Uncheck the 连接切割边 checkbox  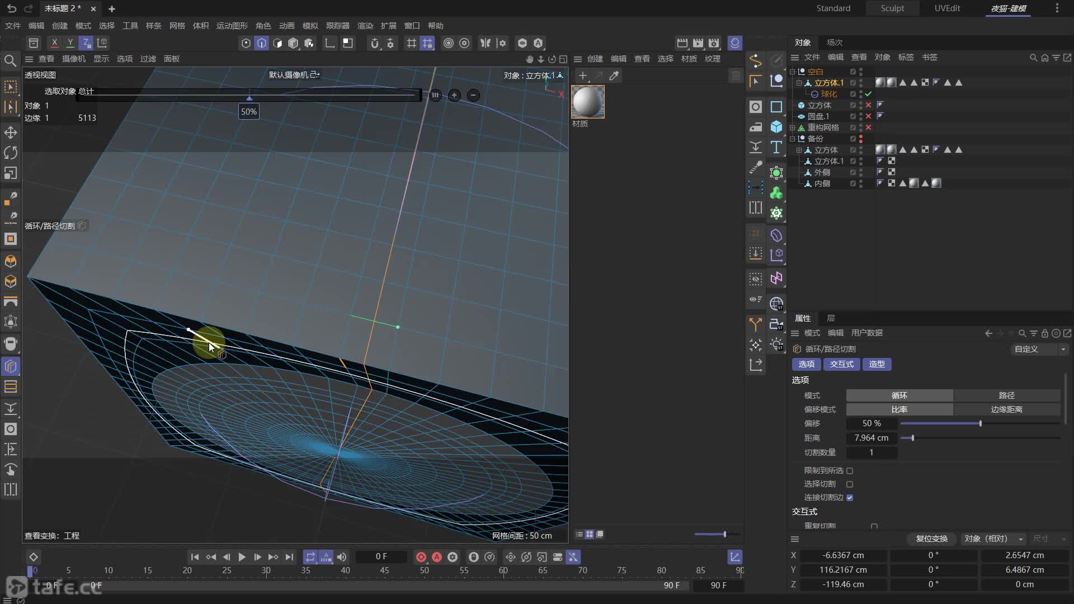[850, 498]
